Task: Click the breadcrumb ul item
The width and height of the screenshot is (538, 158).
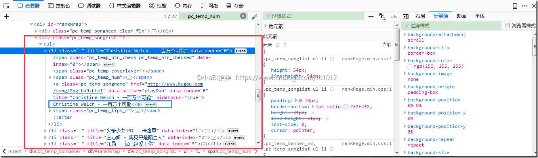Action: point(186,151)
